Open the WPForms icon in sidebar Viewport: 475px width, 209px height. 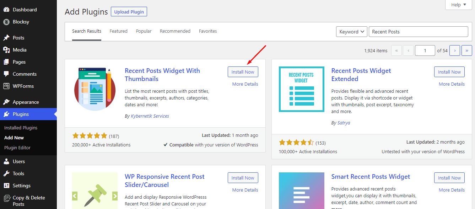click(6, 86)
